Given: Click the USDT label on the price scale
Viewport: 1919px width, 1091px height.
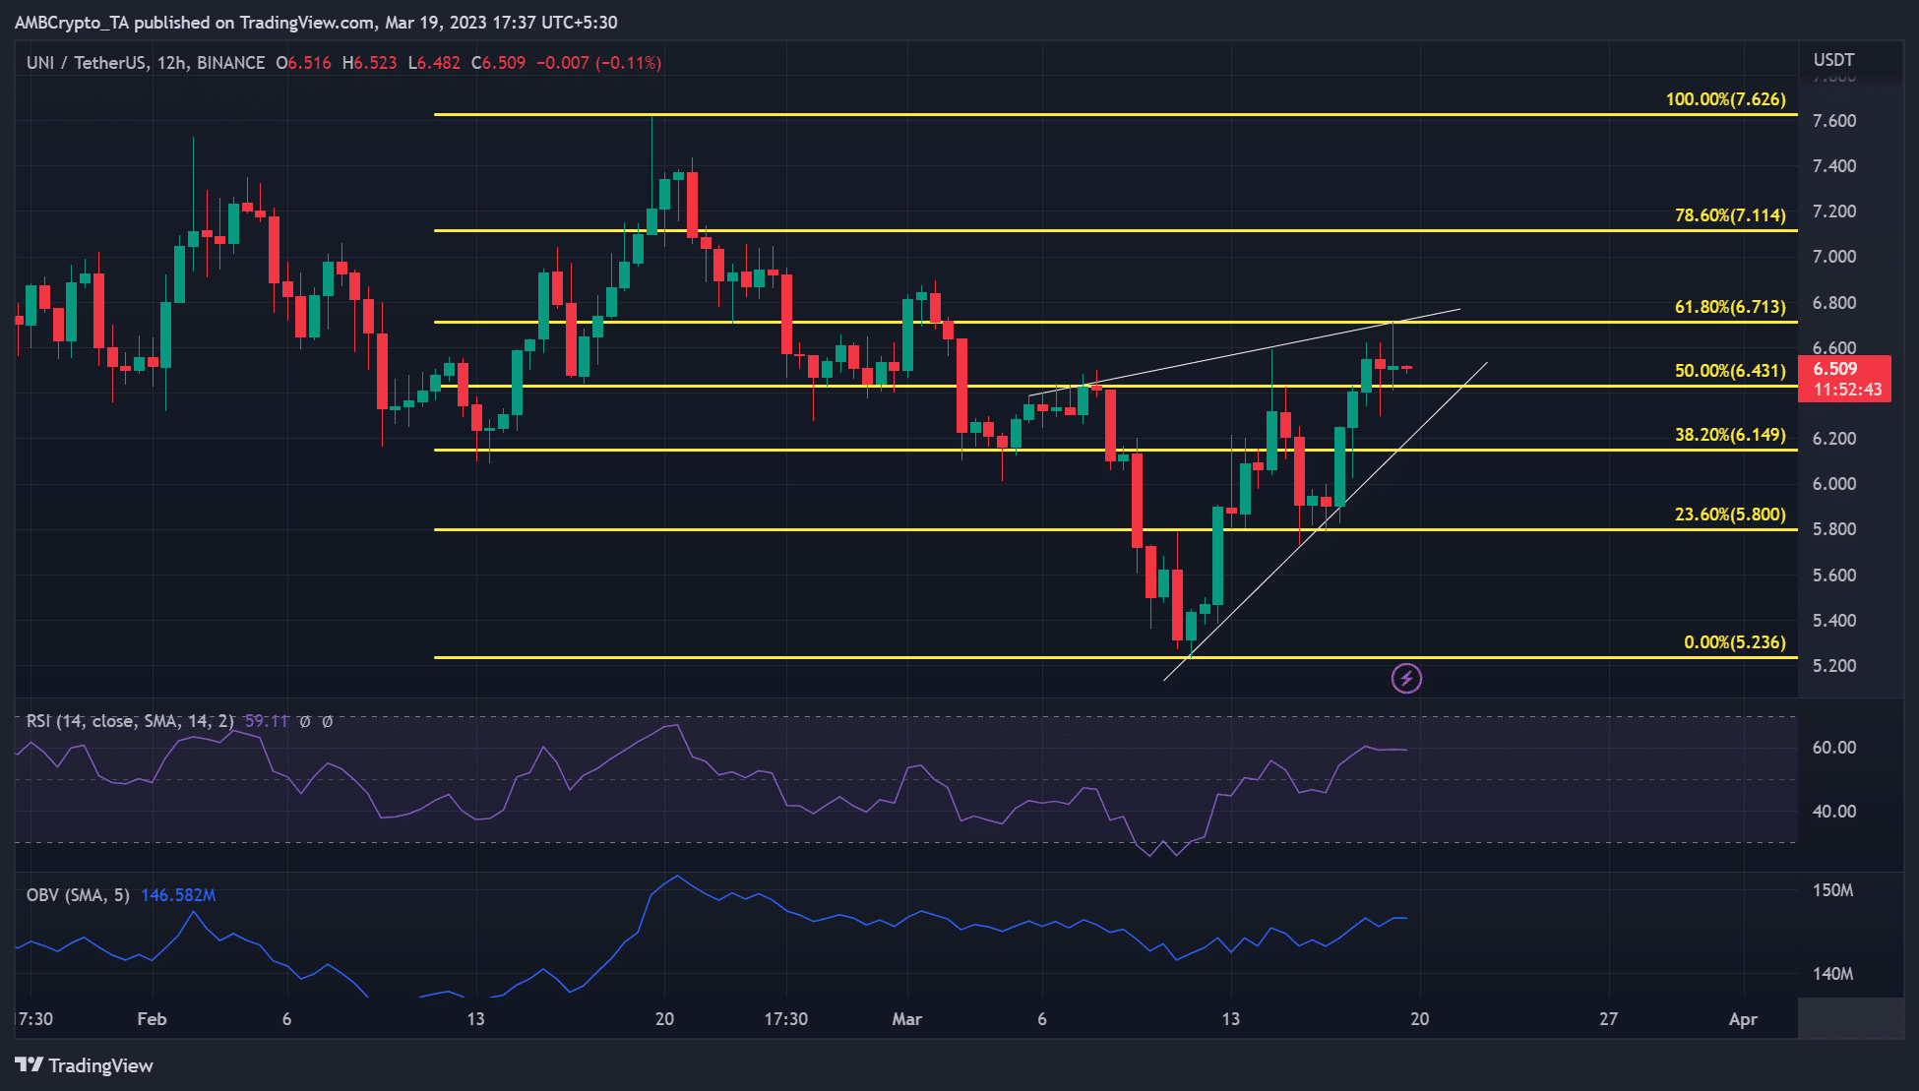Looking at the screenshot, I should 1832,60.
